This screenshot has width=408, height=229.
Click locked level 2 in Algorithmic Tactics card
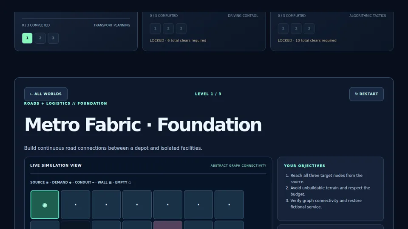(296, 28)
